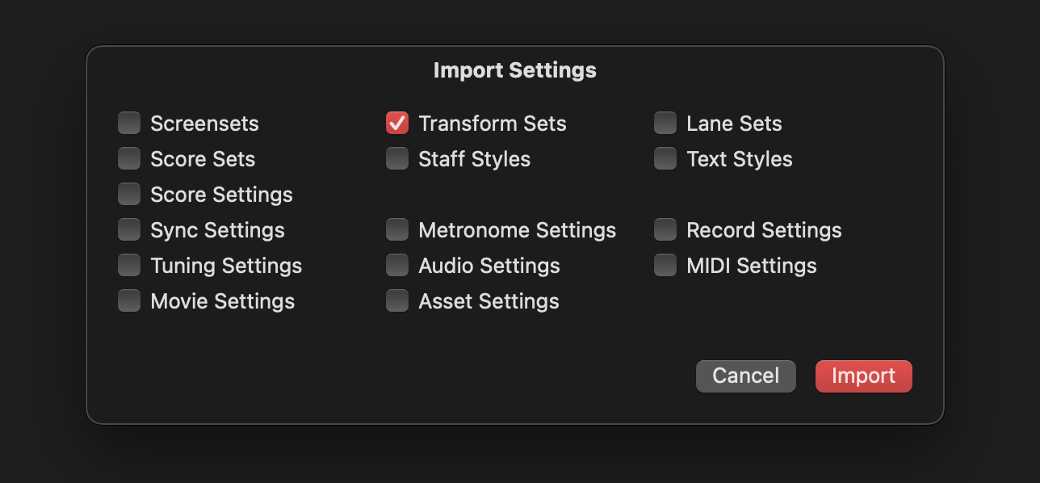The height and width of the screenshot is (483, 1040).
Task: Select the Text Styles checkbox
Action: pyautogui.click(x=665, y=158)
